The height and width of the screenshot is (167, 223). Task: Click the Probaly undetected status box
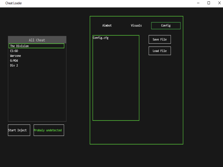[49, 130]
